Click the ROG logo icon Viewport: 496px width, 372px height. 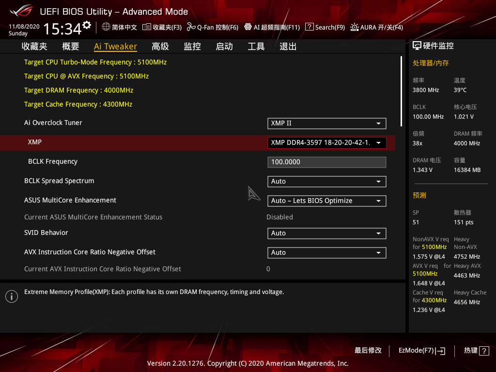pos(21,11)
